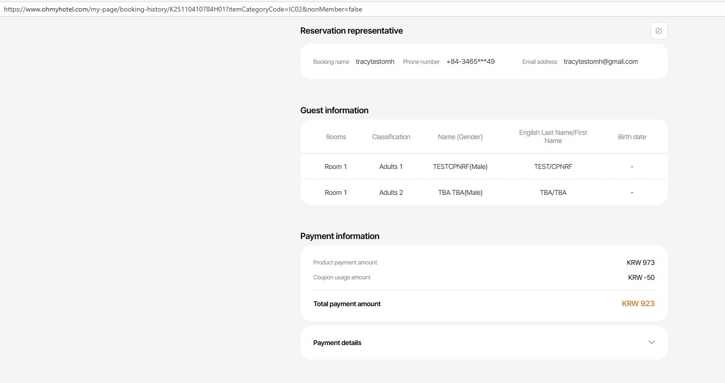Screen dimensions: 725x383
Task: Click the English Last Name/First Name header
Action: pyautogui.click(x=553, y=136)
